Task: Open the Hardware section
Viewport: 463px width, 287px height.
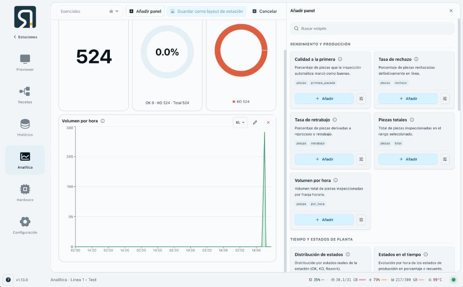Action: (x=25, y=193)
